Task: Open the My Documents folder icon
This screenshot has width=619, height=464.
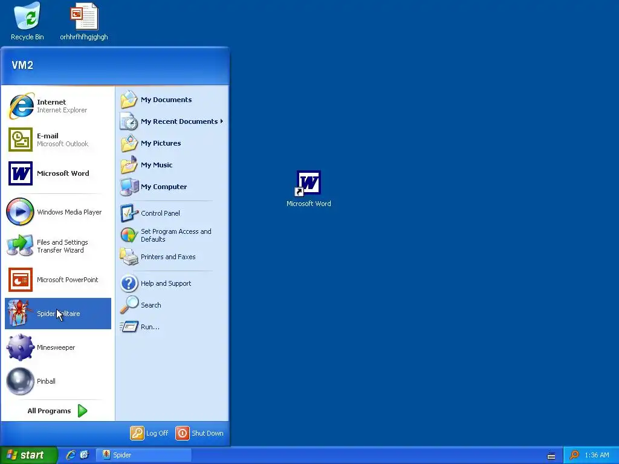Action: [129, 100]
